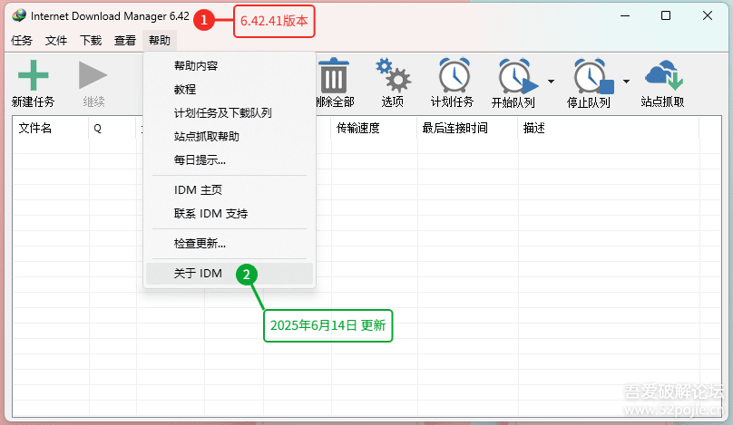Sort by the 文件名 column header
This screenshot has height=425, width=733.
(x=51, y=128)
